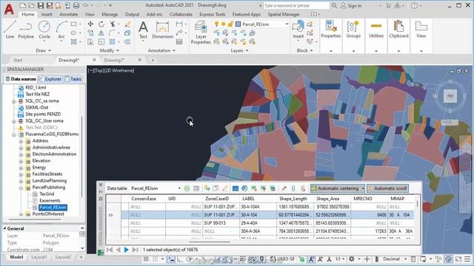Click the TOP face of the ViewCube
The height and width of the screenshot is (266, 474).
(x=450, y=96)
